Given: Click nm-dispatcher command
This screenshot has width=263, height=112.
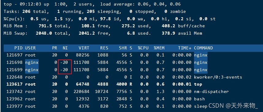Looking at the screenshot, I should 211,92.
